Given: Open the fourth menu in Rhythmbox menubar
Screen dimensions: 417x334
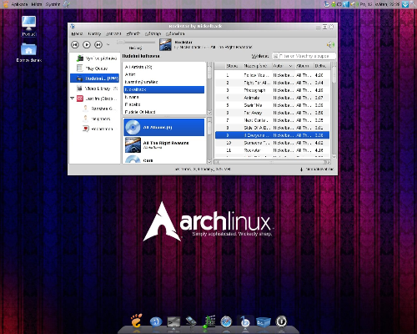Looking at the screenshot, I should pos(133,33).
